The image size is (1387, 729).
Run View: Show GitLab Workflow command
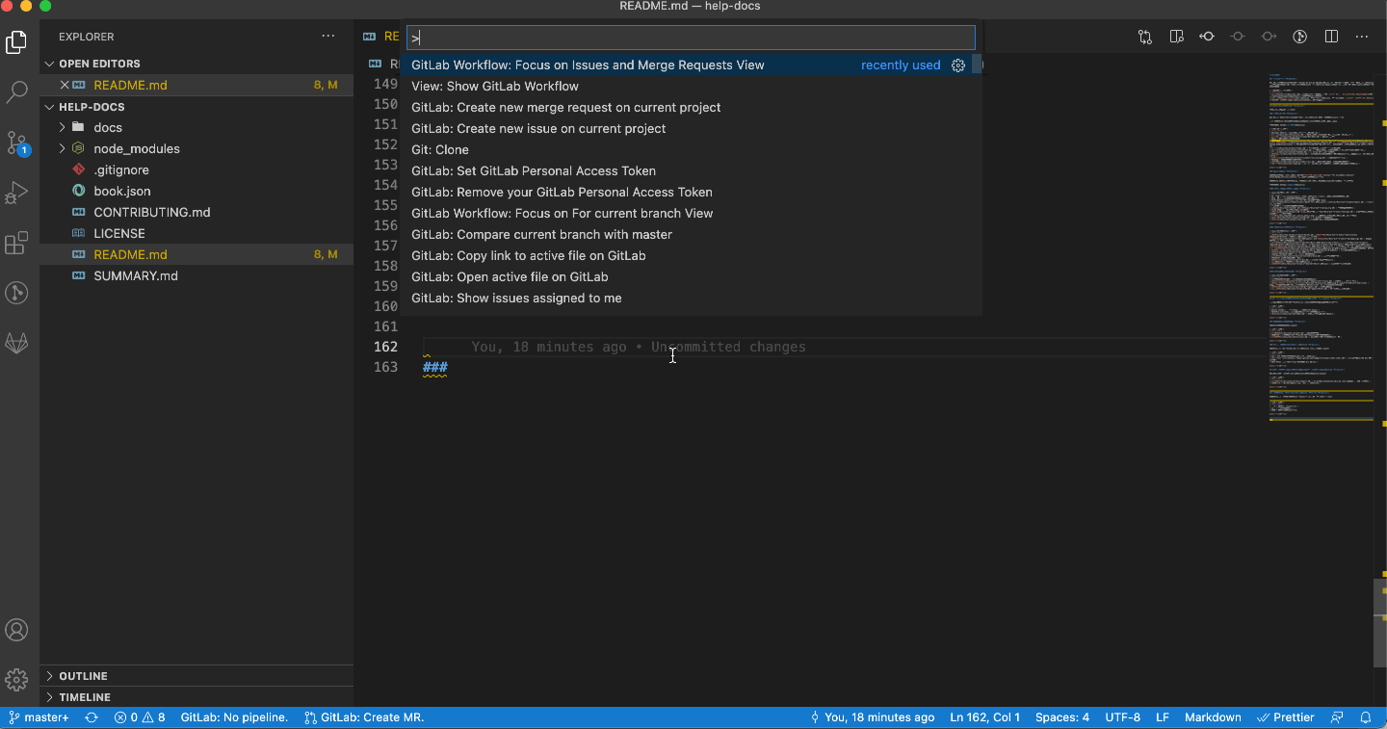pyautogui.click(x=691, y=87)
